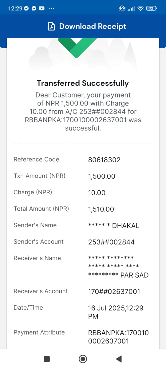Tap the three-dots more notifications icon
Screen dimensions: 166x369
pyautogui.click(x=52, y=9)
